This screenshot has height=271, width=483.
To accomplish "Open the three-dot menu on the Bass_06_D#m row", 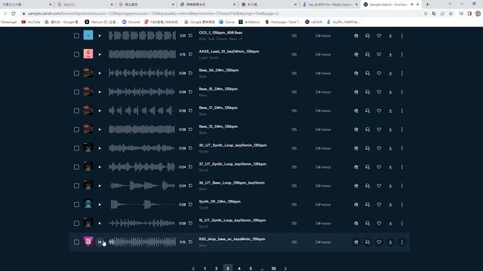I will [x=401, y=73].
